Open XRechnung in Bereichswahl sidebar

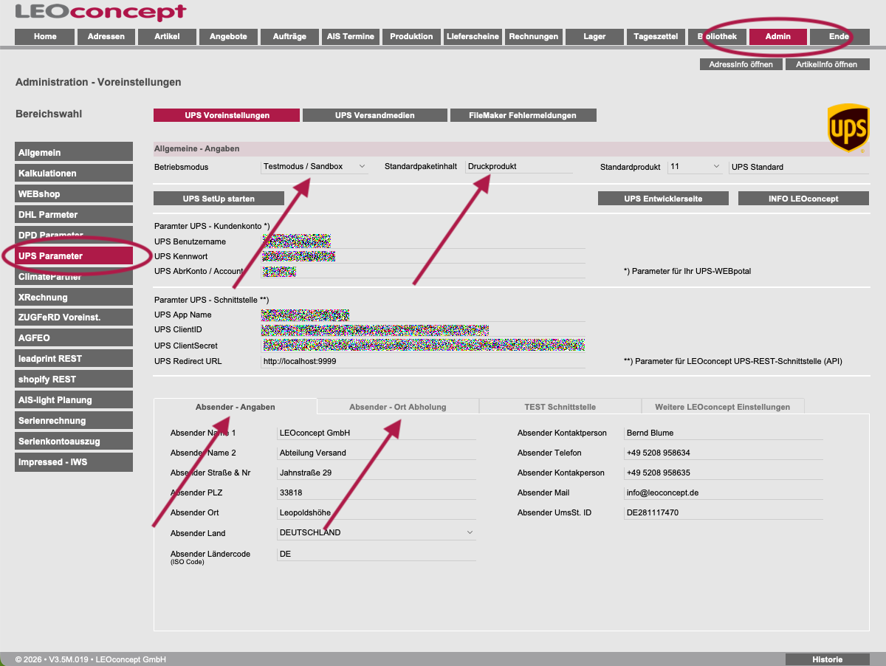click(74, 297)
